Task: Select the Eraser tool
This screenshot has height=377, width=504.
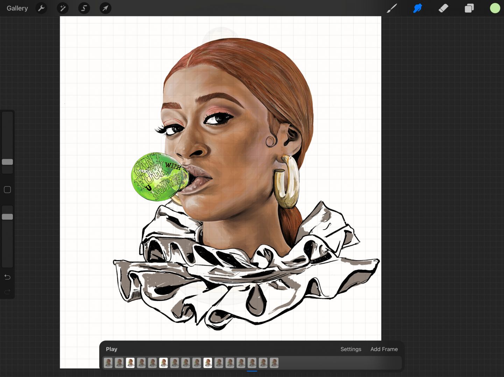Action: 443,8
